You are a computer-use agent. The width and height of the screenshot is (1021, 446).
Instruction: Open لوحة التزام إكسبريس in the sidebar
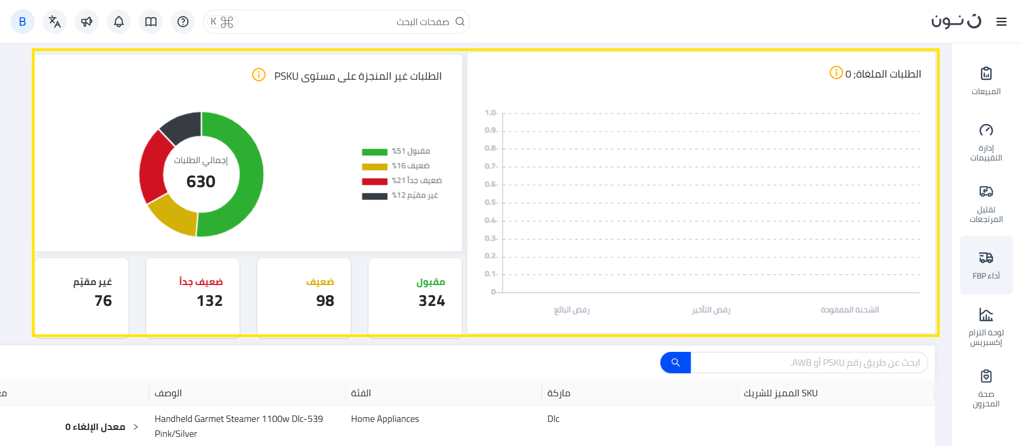986,327
